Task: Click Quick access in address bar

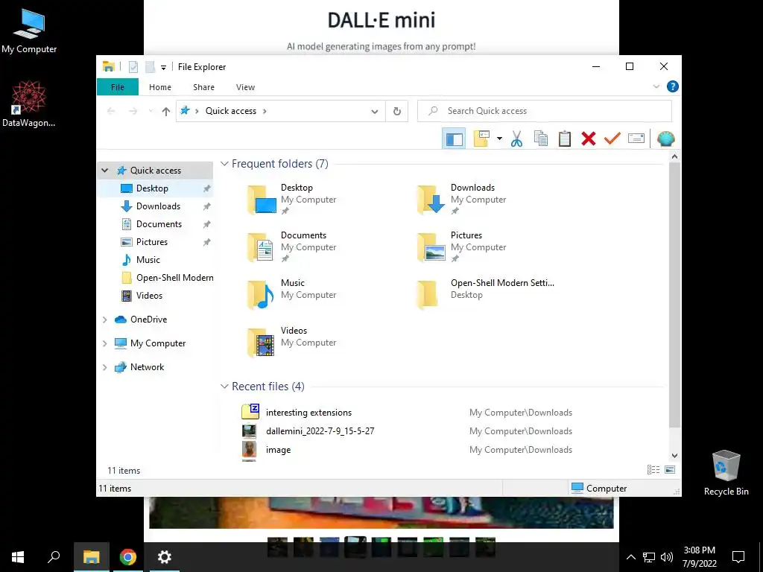Action: pyautogui.click(x=231, y=111)
